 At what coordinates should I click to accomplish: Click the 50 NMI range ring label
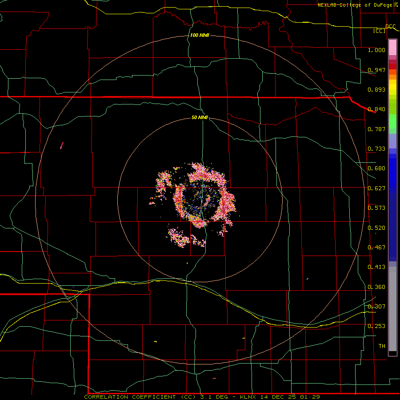pyautogui.click(x=200, y=117)
